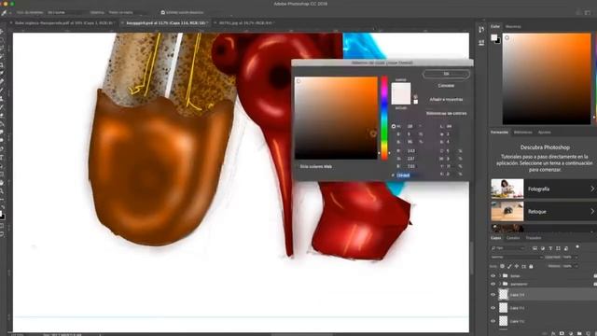Screen dimensions: 597x336
Task: Hide the first layer group
Action: [493, 276]
